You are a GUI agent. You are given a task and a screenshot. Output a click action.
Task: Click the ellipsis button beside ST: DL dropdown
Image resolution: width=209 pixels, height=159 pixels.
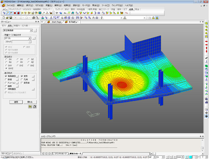point(34,38)
